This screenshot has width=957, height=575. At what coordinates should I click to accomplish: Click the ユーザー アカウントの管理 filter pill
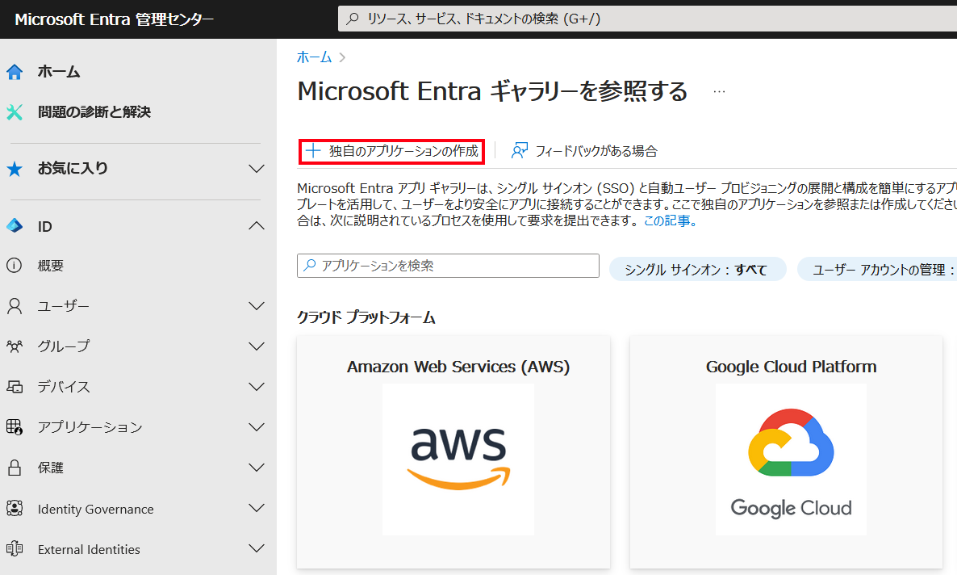[x=878, y=270]
